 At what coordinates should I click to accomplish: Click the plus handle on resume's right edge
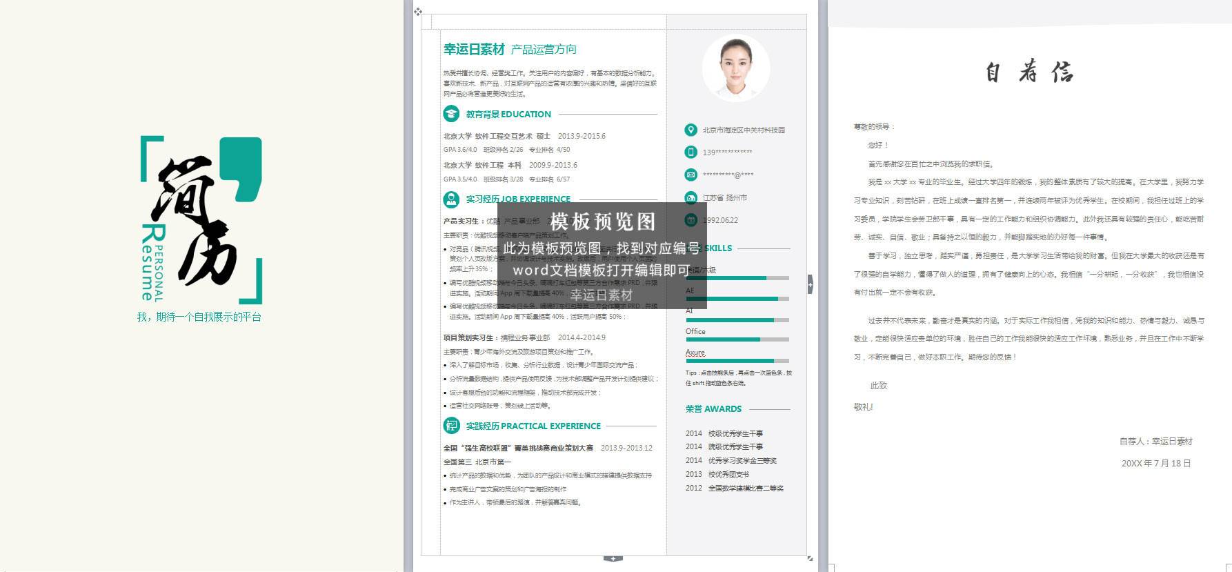point(810,284)
